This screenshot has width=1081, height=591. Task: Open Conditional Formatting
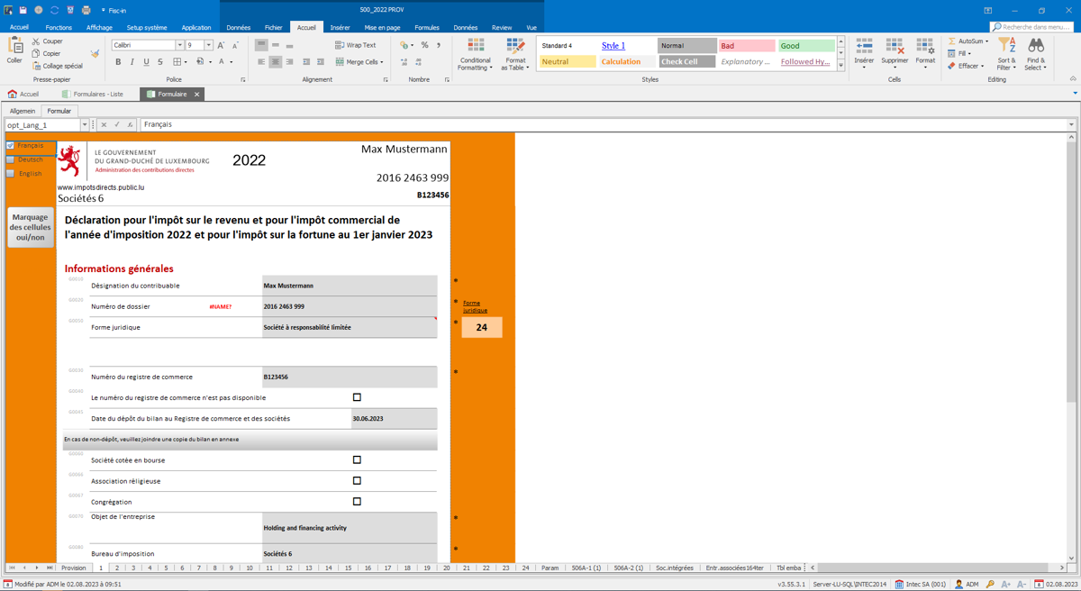click(x=476, y=54)
